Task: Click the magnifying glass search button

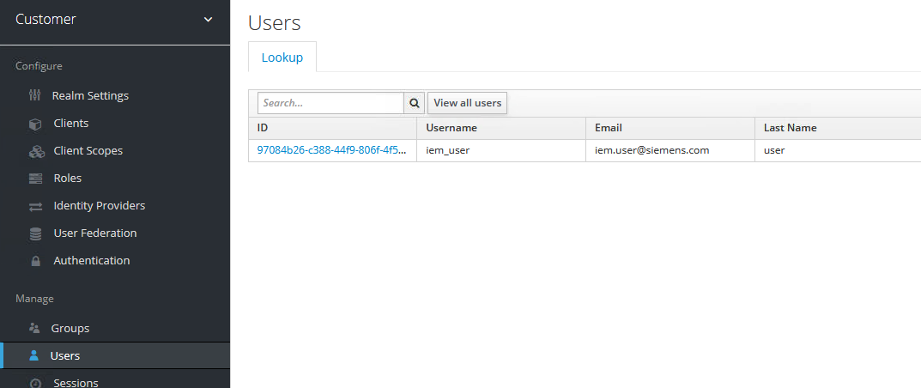Action: (x=415, y=103)
